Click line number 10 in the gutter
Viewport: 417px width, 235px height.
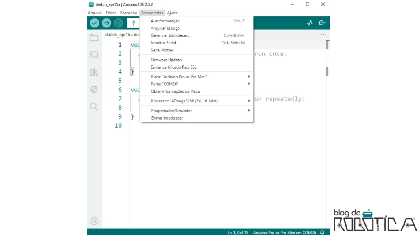[118, 126]
